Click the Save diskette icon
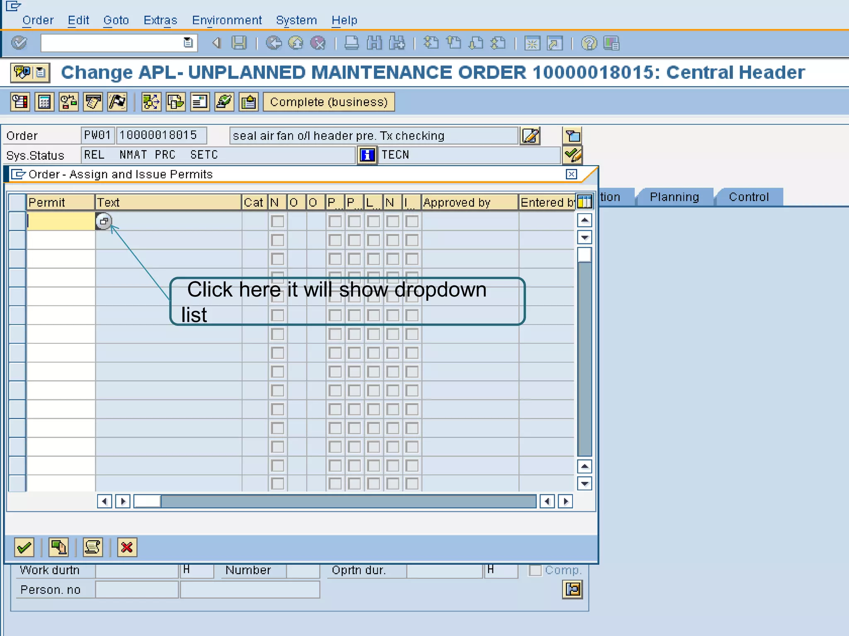Screen dimensions: 849x636 pos(239,43)
